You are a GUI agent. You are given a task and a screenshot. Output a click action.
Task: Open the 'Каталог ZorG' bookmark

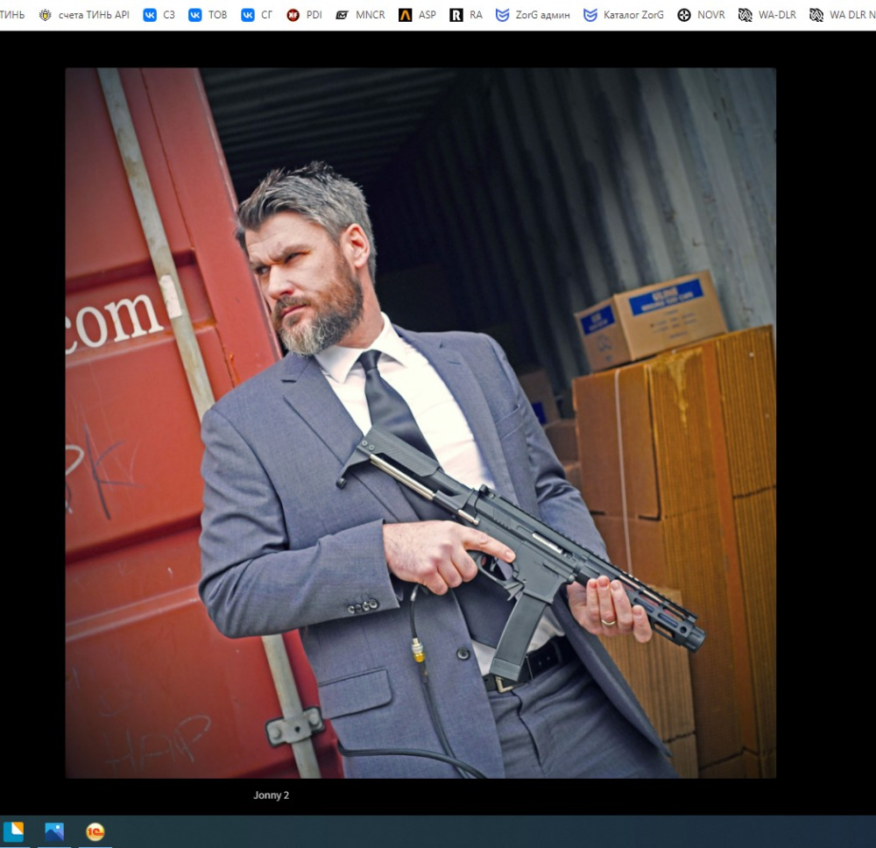pyautogui.click(x=624, y=15)
